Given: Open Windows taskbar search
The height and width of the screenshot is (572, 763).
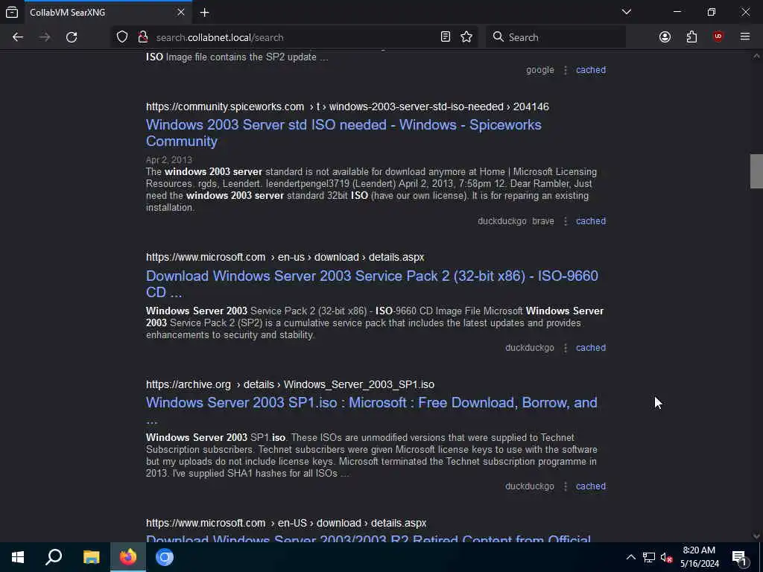Looking at the screenshot, I should click(54, 557).
